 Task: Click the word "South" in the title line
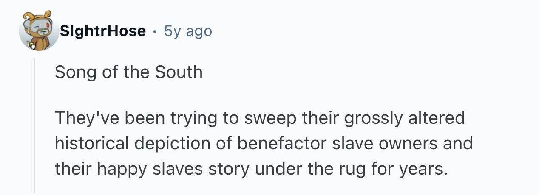point(179,72)
